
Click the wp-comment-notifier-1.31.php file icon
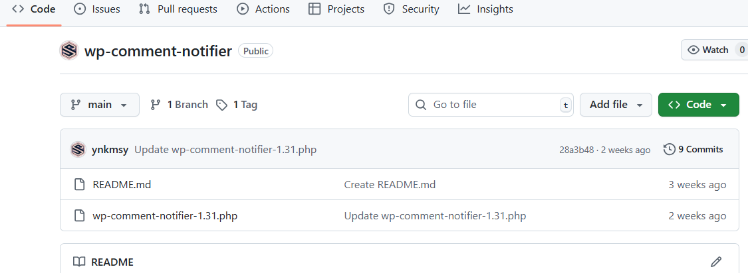pyautogui.click(x=80, y=216)
